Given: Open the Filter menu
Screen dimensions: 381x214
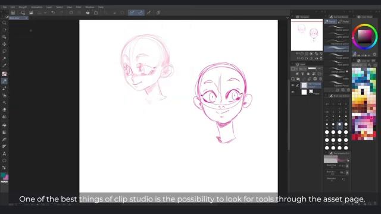Looking at the screenshot, I should coord(79,7).
